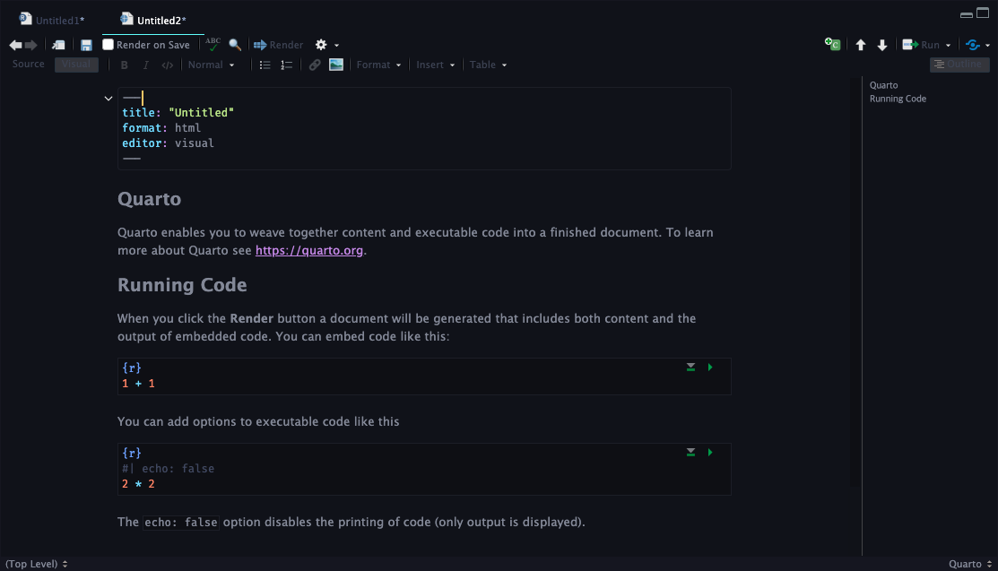Viewport: 998px width, 571px height.
Task: Expand the Run dropdown arrow
Action: (x=949, y=45)
